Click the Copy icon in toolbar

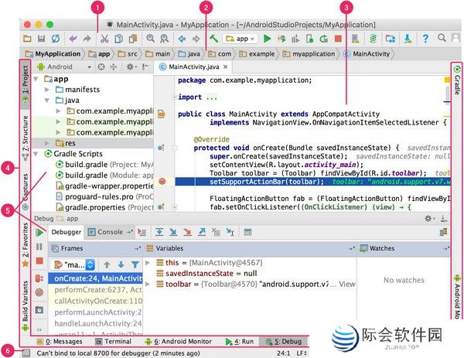point(118,39)
